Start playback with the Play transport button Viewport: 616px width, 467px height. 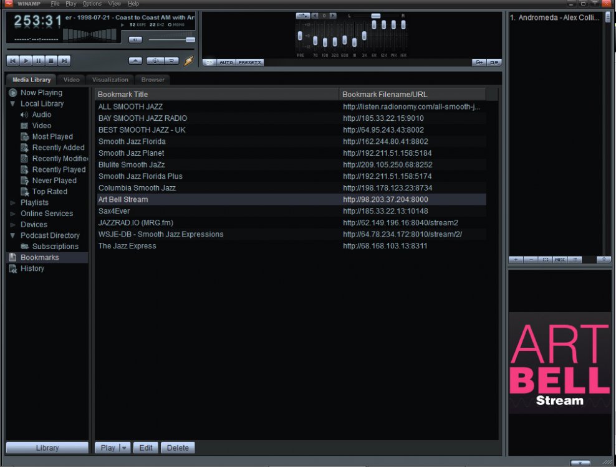(26, 60)
